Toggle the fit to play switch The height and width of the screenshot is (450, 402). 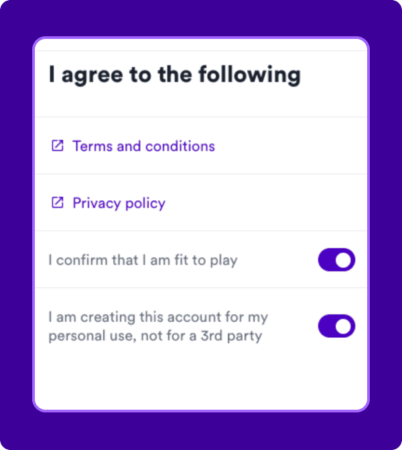(x=336, y=260)
